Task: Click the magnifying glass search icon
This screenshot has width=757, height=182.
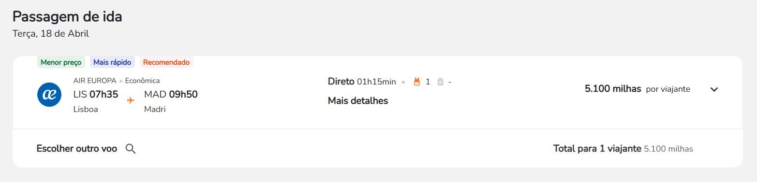Action: click(x=131, y=149)
